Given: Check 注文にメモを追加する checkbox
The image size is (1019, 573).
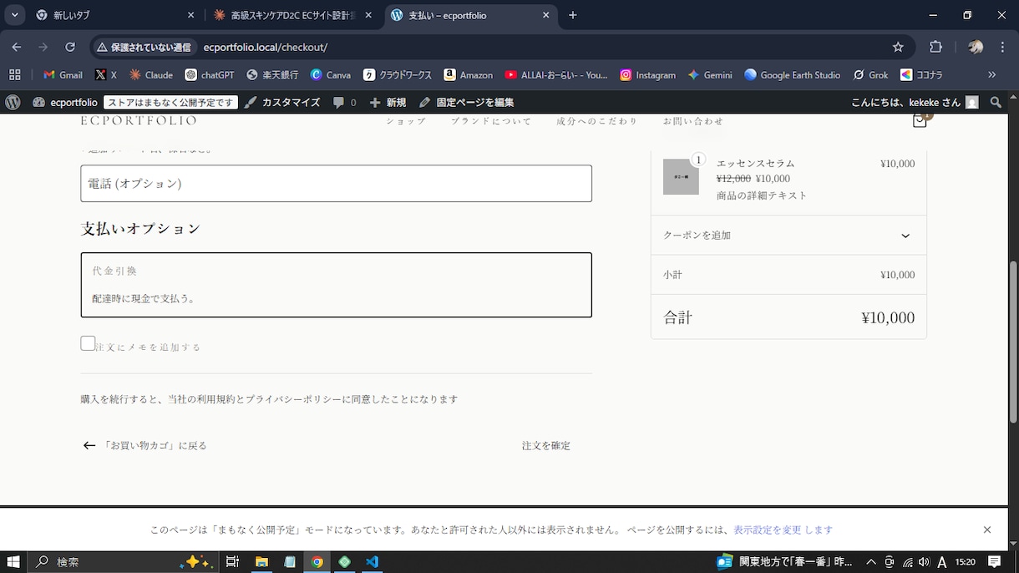Looking at the screenshot, I should [x=88, y=343].
